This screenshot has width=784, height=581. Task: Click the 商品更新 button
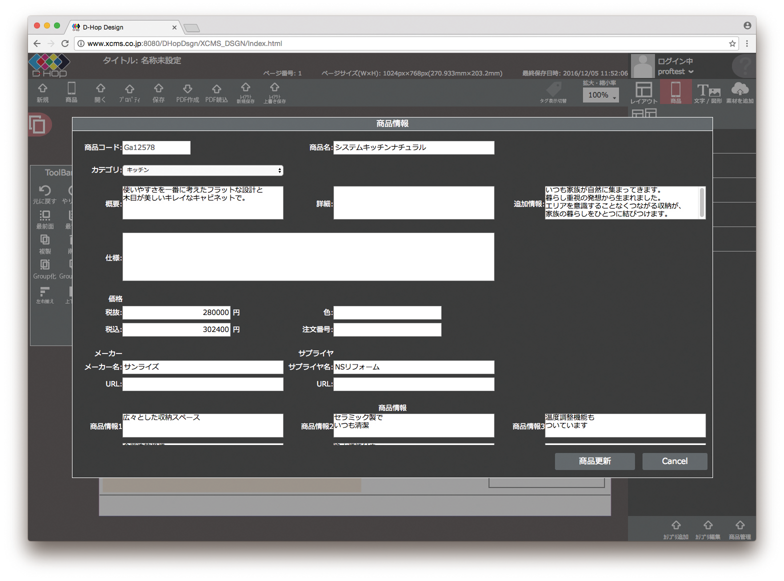(x=595, y=461)
